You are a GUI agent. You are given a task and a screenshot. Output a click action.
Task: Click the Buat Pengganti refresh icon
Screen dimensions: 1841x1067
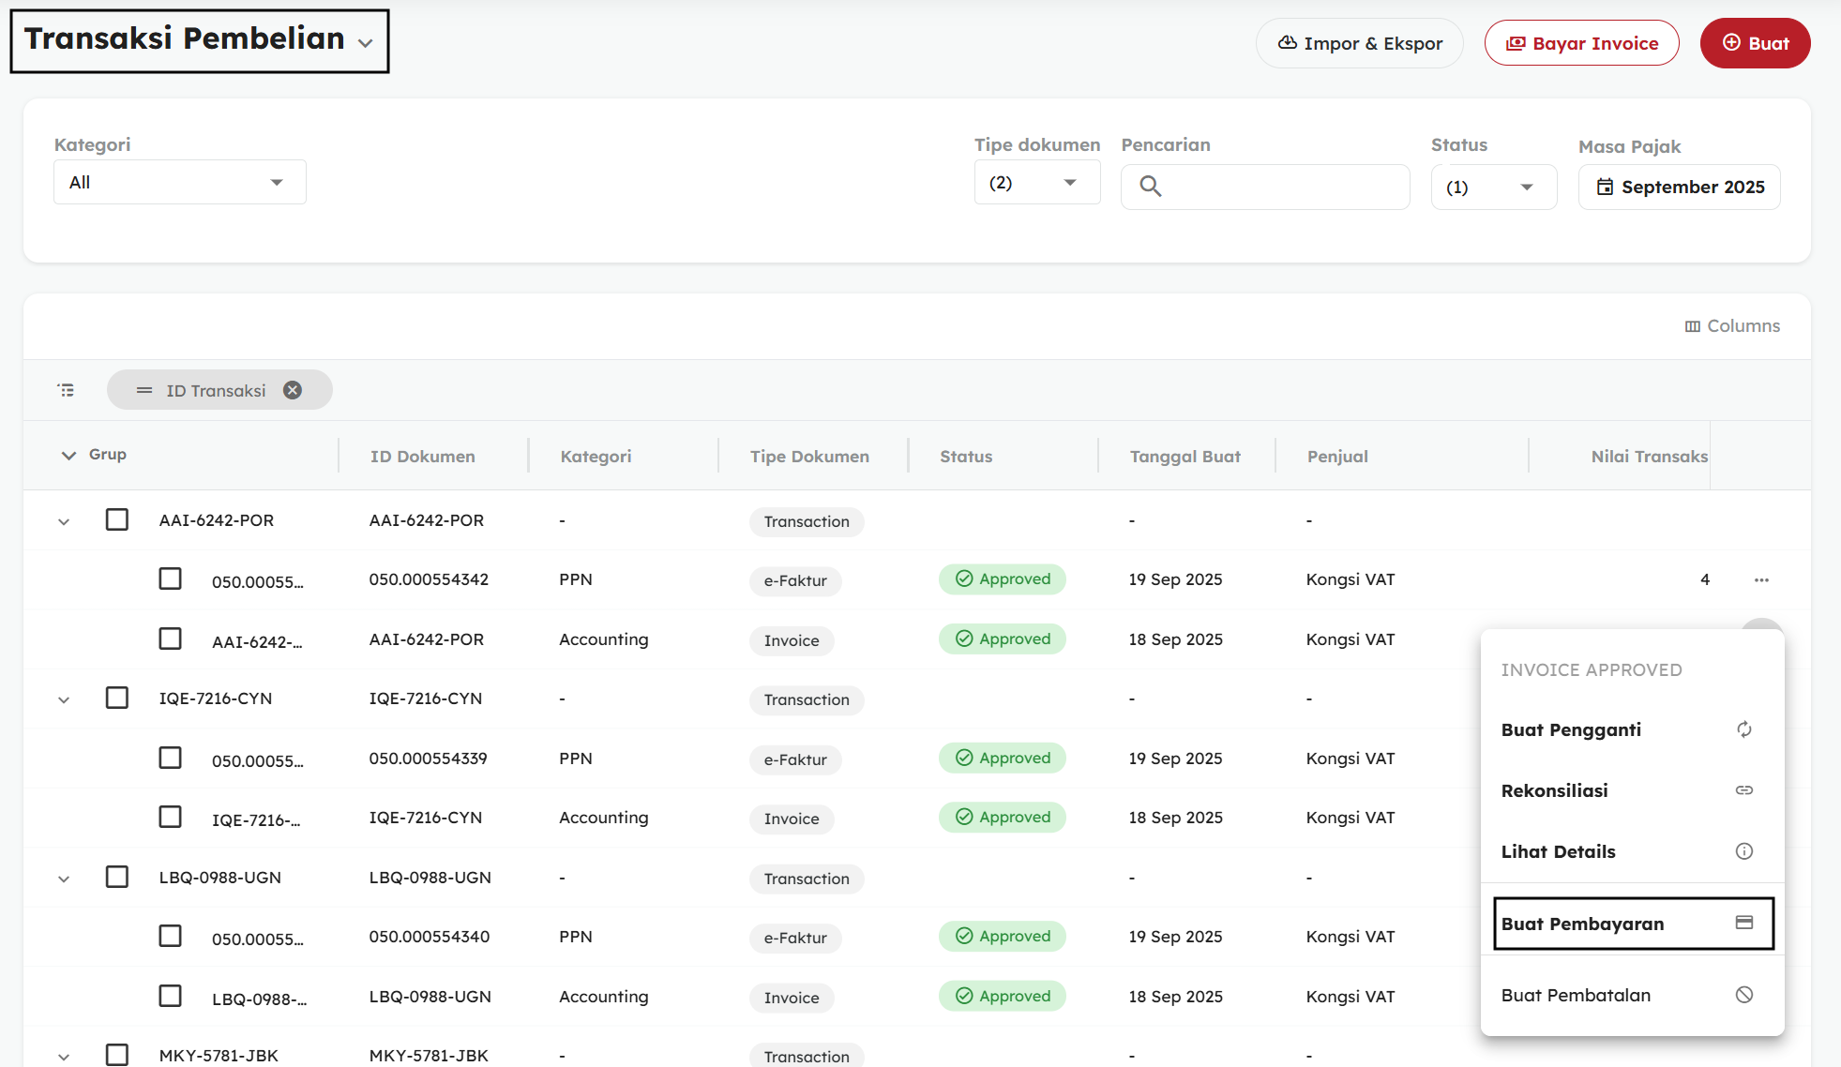(x=1743, y=729)
